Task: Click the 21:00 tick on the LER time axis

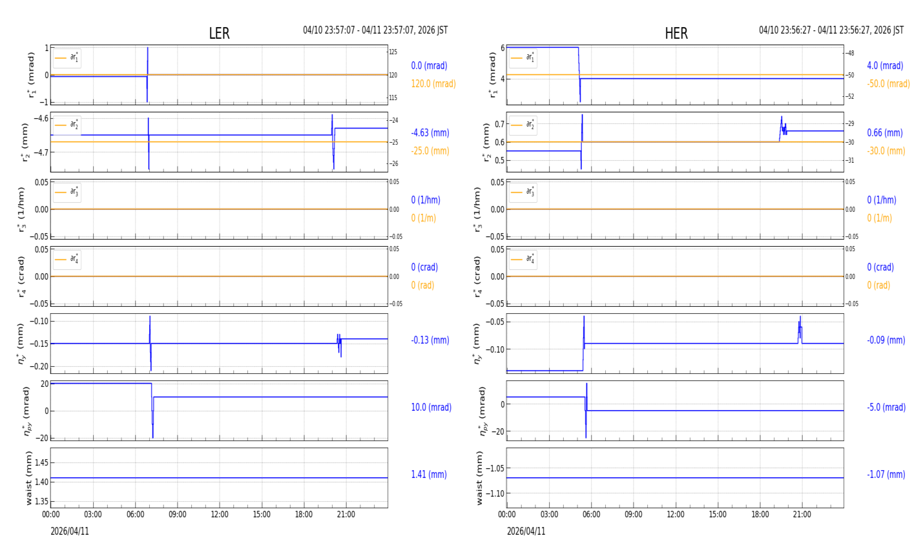Action: [346, 515]
